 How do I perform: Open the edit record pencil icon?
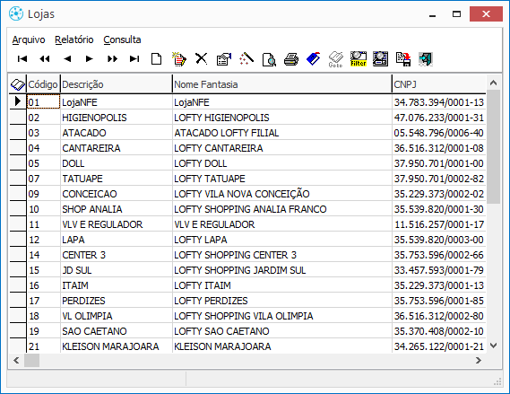pyautogui.click(x=179, y=59)
